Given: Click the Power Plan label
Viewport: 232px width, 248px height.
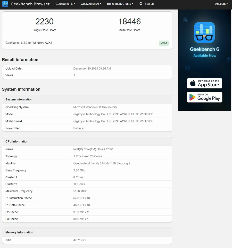Looking at the screenshot, I should point(13,128).
